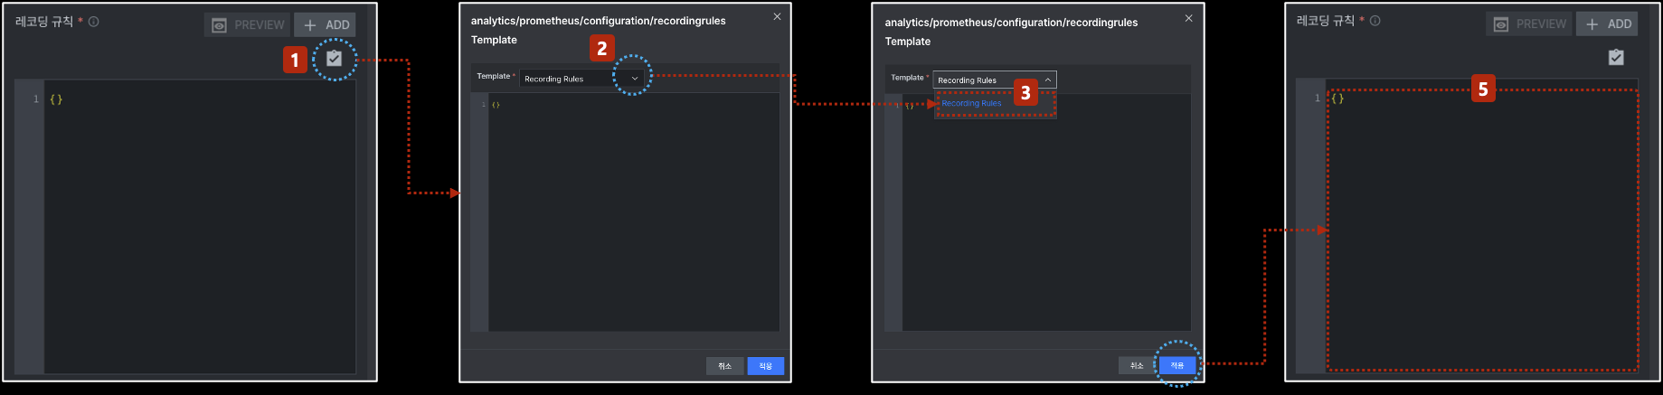Select the blue Recording Rules option in the list

[971, 103]
